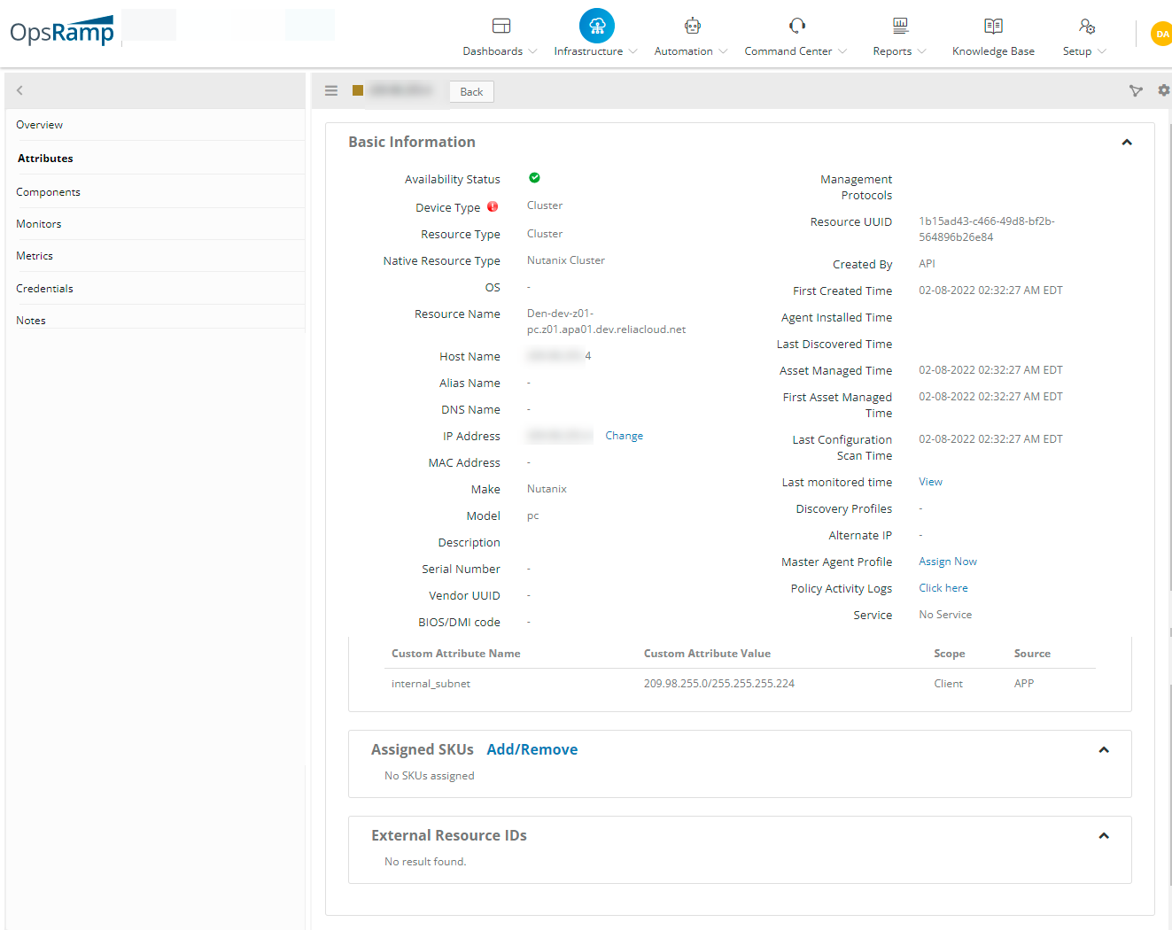Click the Source column header

(1032, 654)
